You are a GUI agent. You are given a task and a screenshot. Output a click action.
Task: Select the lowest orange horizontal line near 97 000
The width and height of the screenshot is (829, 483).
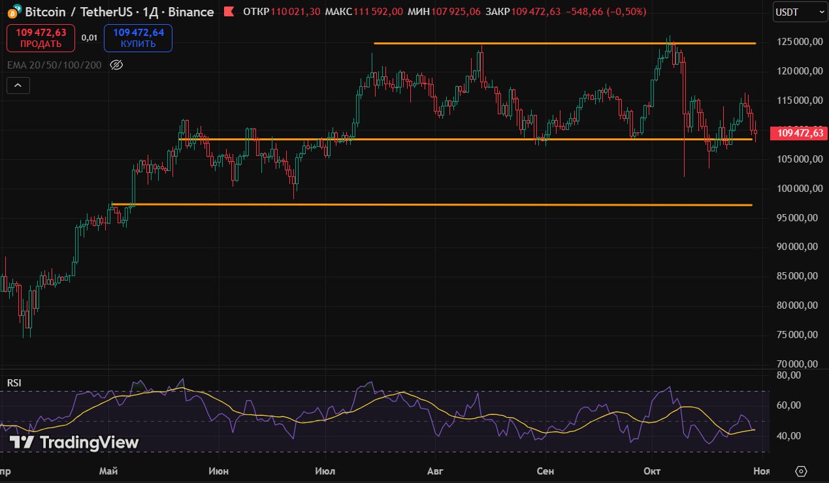431,204
